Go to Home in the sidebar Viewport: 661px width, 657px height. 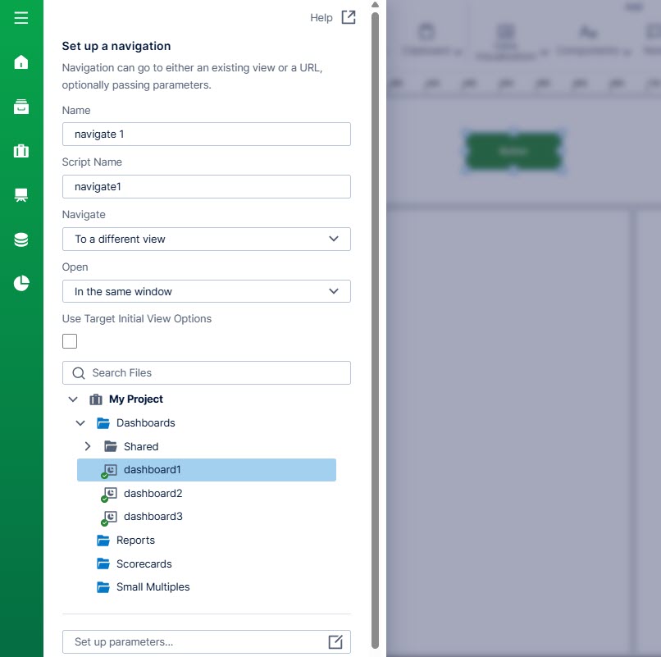tap(21, 62)
